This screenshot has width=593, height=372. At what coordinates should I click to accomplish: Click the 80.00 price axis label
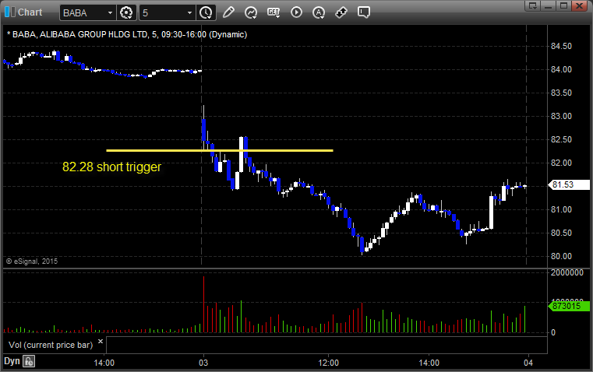coord(561,256)
